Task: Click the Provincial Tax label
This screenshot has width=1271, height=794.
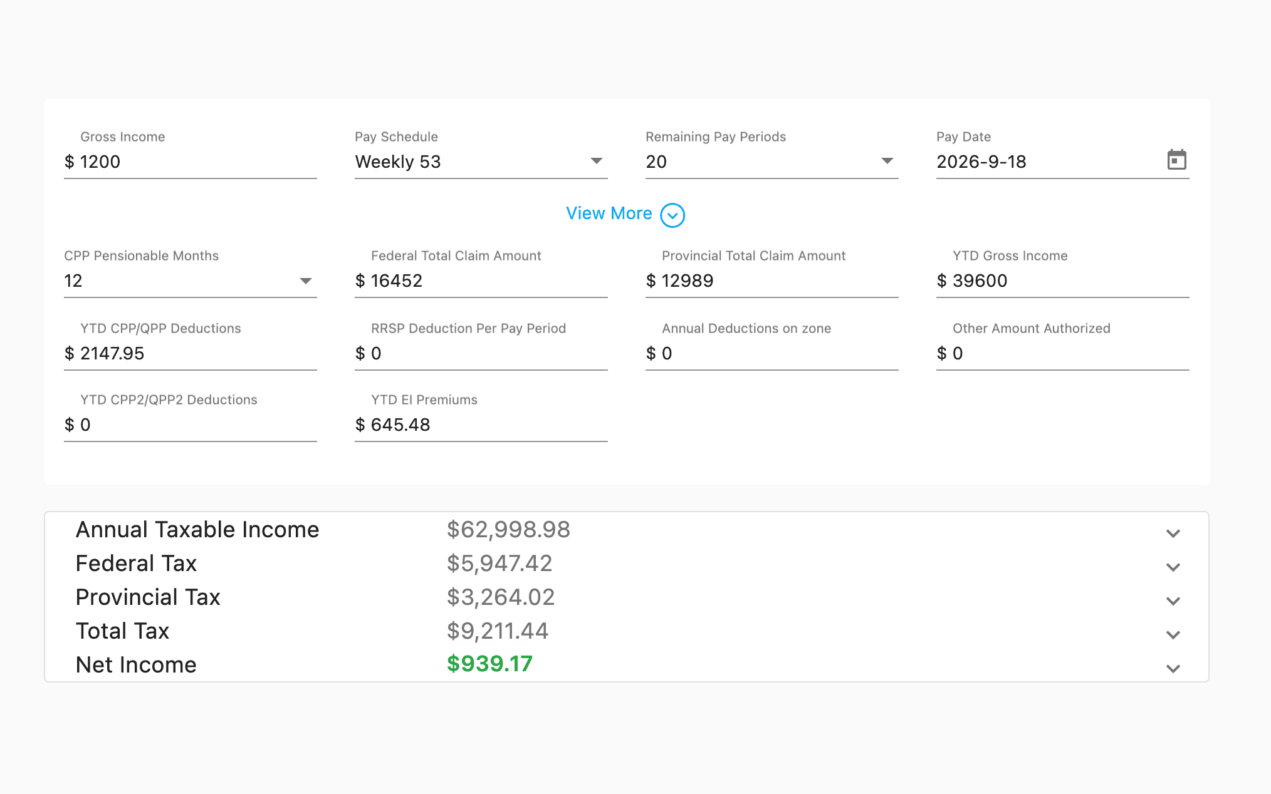Action: tap(148, 597)
